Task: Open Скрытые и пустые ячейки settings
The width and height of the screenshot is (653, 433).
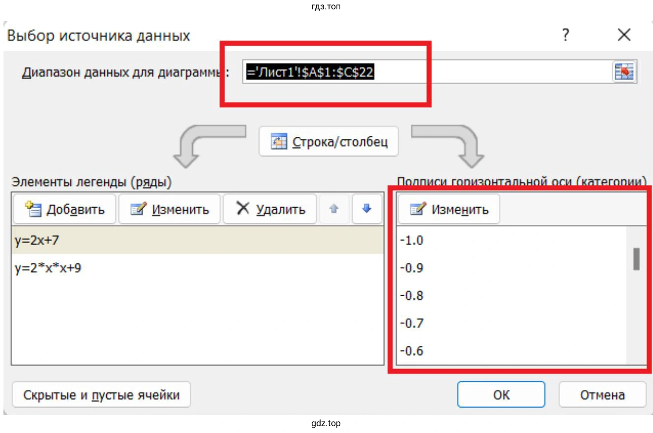Action: click(101, 395)
